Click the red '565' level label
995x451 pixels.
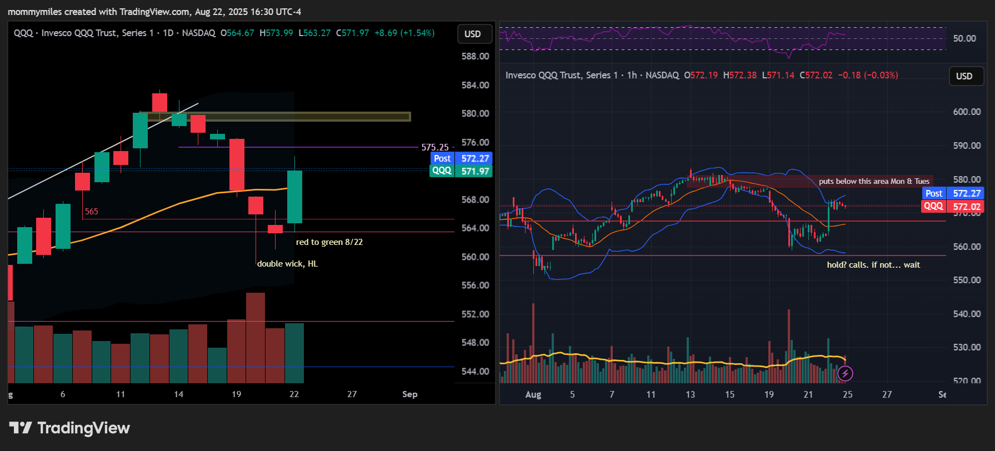(92, 212)
